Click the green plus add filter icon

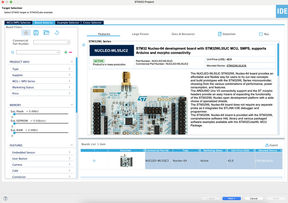(x=66, y=52)
